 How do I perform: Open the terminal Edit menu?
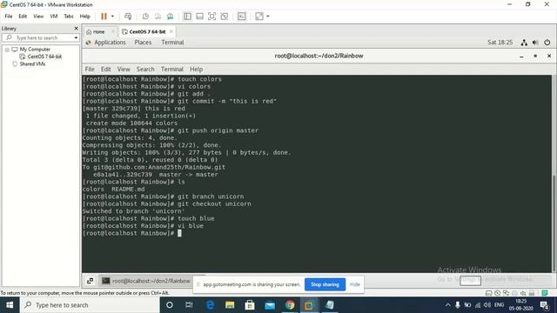pyautogui.click(x=106, y=70)
